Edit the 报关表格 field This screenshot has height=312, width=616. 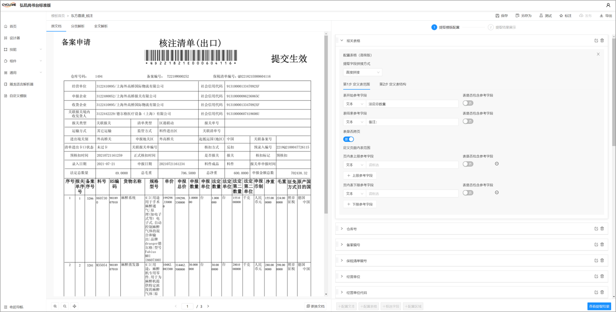click(x=596, y=41)
